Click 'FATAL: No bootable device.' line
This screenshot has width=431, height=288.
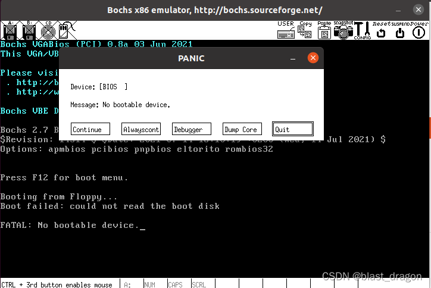pyautogui.click(x=73, y=225)
